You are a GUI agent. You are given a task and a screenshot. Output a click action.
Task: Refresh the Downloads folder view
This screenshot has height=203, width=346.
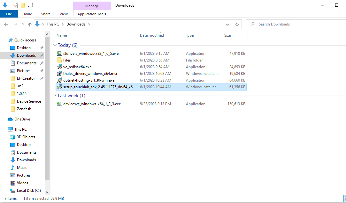[237, 24]
